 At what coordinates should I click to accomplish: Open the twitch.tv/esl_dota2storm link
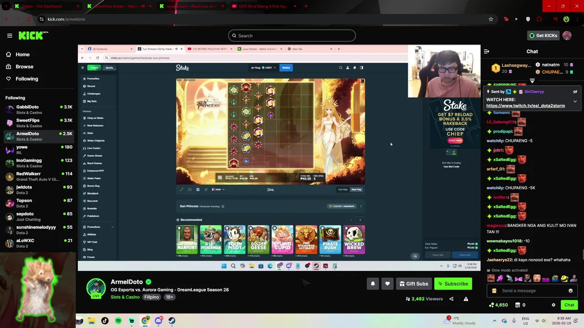tap(526, 106)
